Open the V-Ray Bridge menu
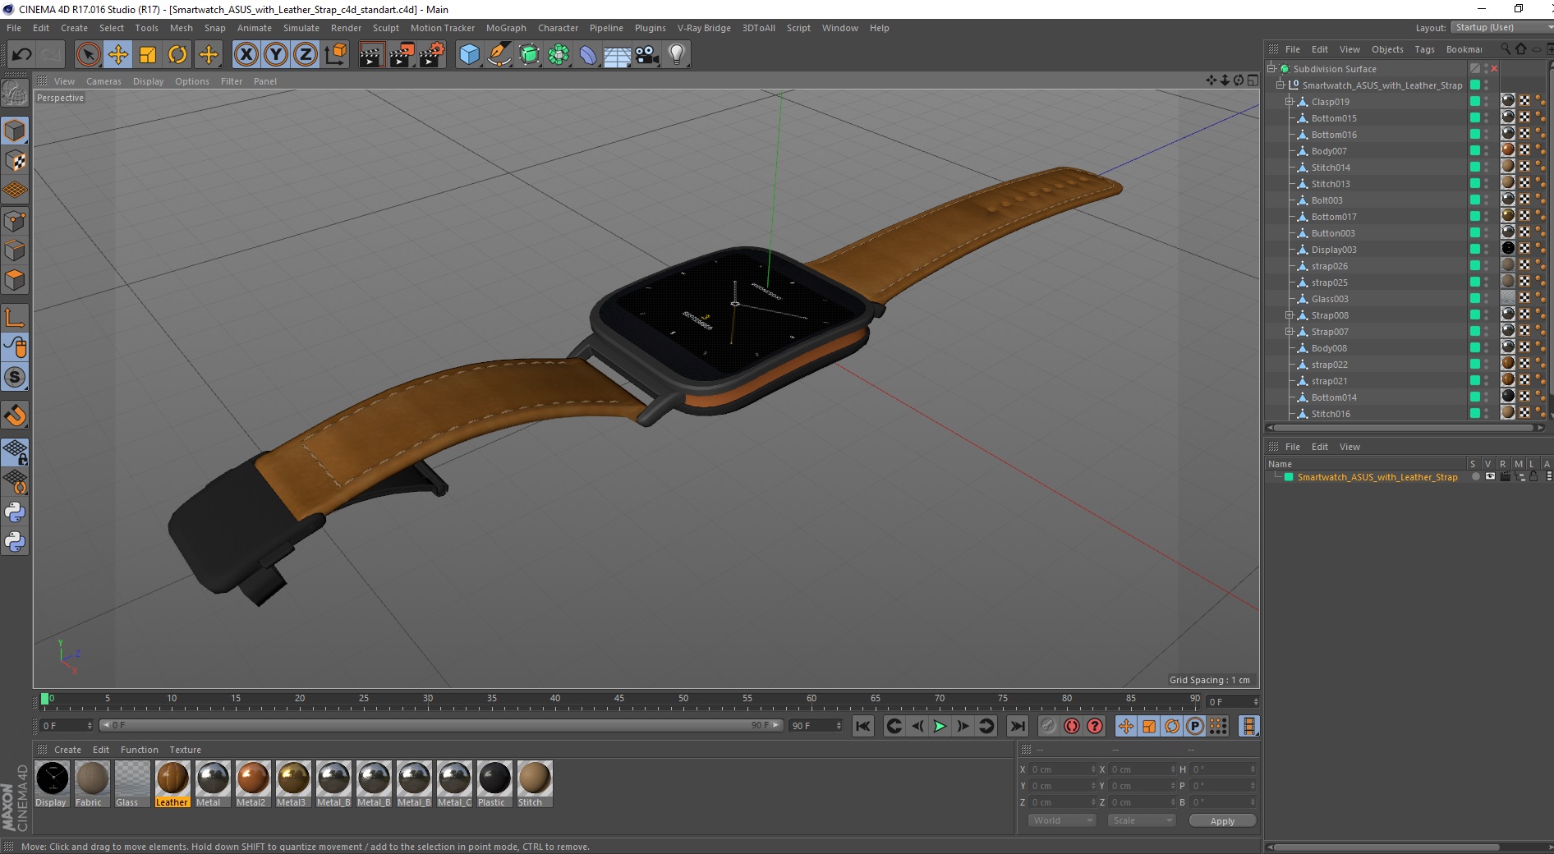This screenshot has width=1554, height=854. click(704, 28)
